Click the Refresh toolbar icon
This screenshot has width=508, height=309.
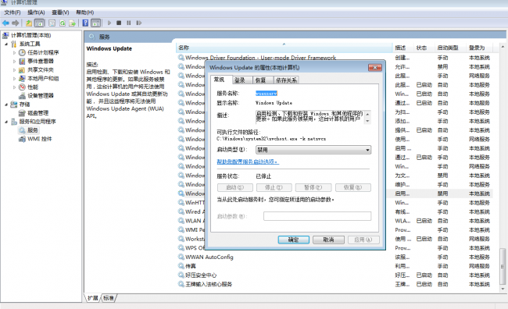coord(63,23)
